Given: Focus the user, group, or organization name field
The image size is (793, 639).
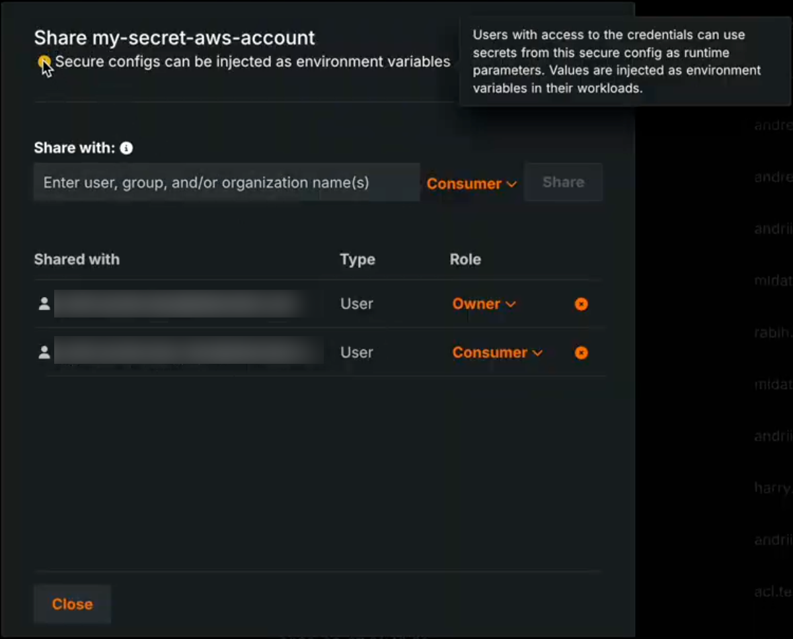Looking at the screenshot, I should [226, 183].
